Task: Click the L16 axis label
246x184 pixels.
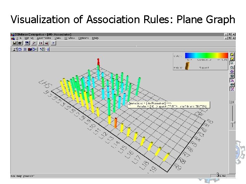Action: 129,154
